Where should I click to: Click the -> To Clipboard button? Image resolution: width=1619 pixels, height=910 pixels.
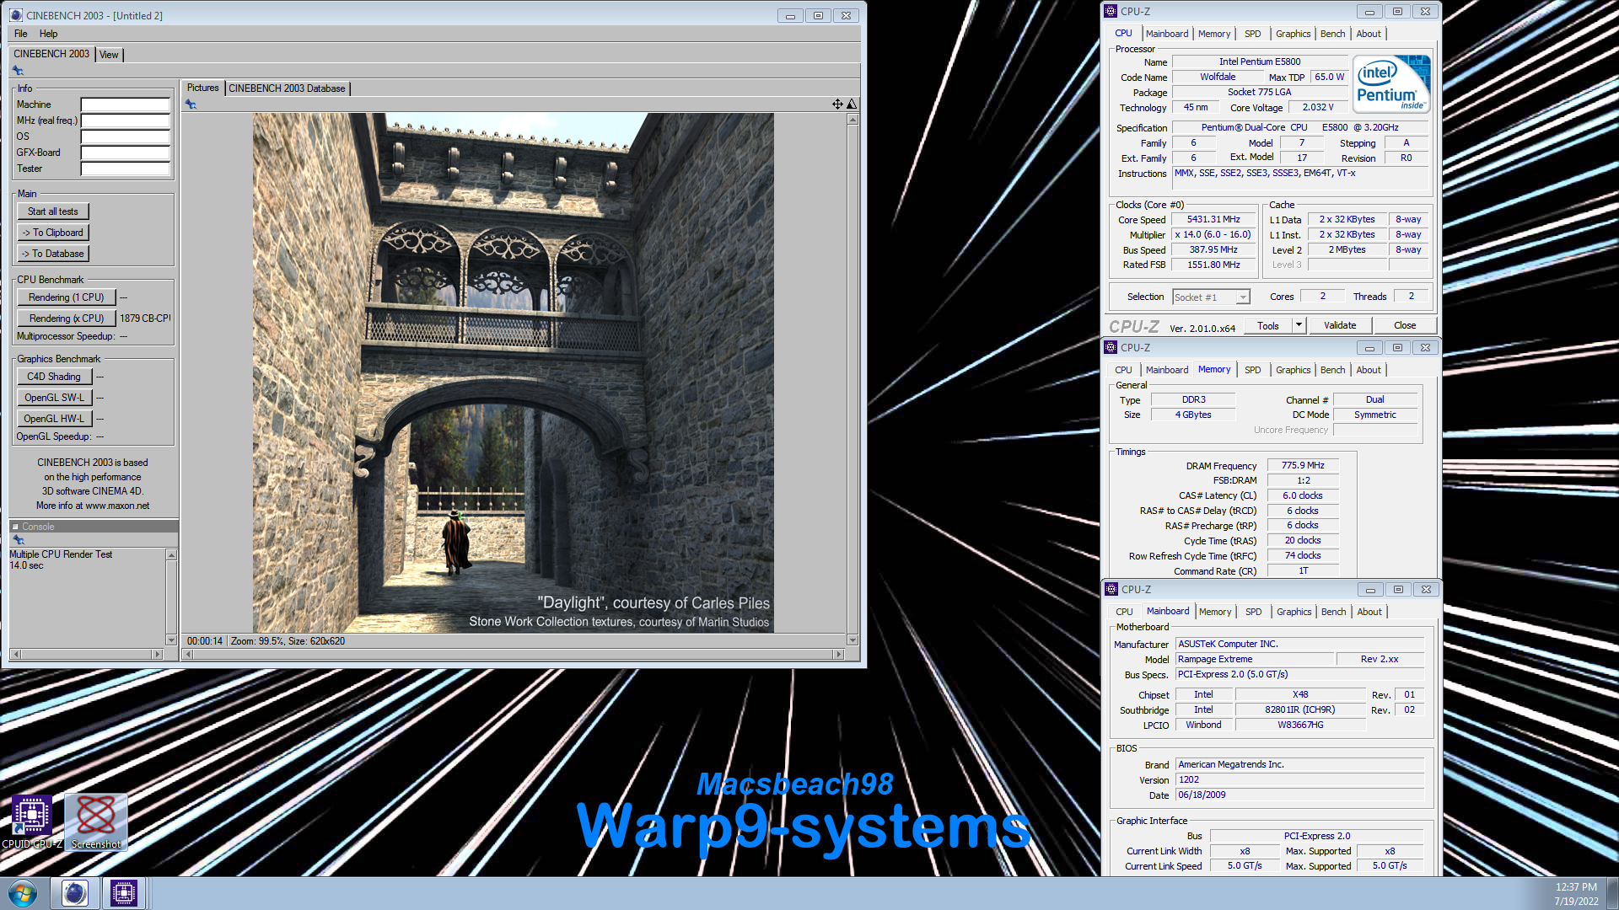pyautogui.click(x=53, y=233)
